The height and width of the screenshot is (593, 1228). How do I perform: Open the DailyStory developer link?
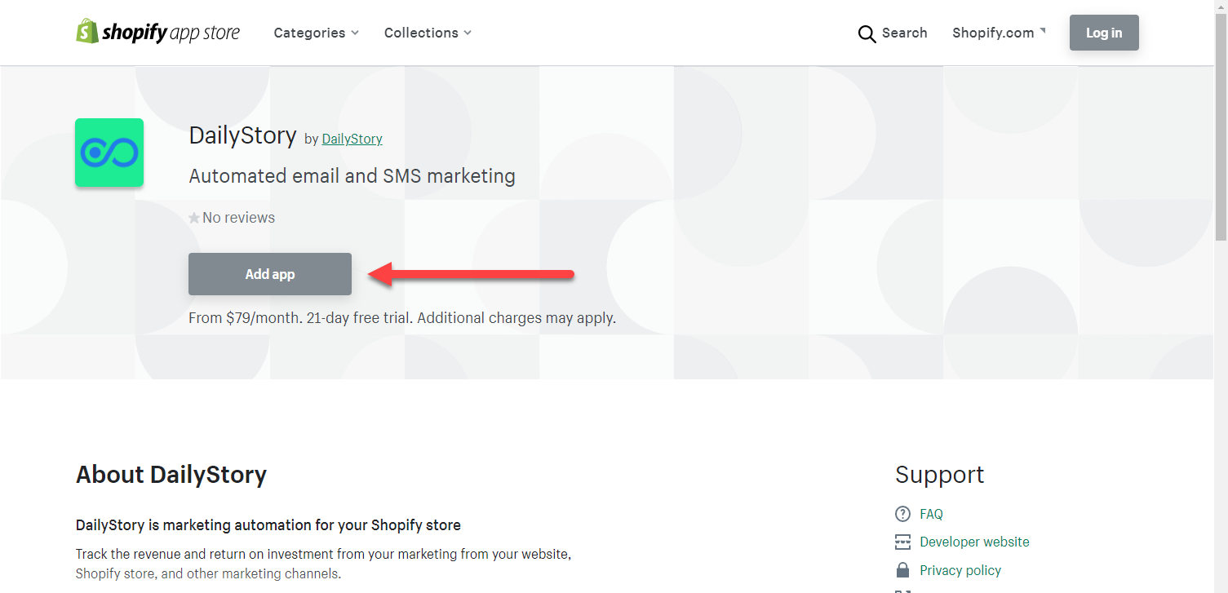352,139
